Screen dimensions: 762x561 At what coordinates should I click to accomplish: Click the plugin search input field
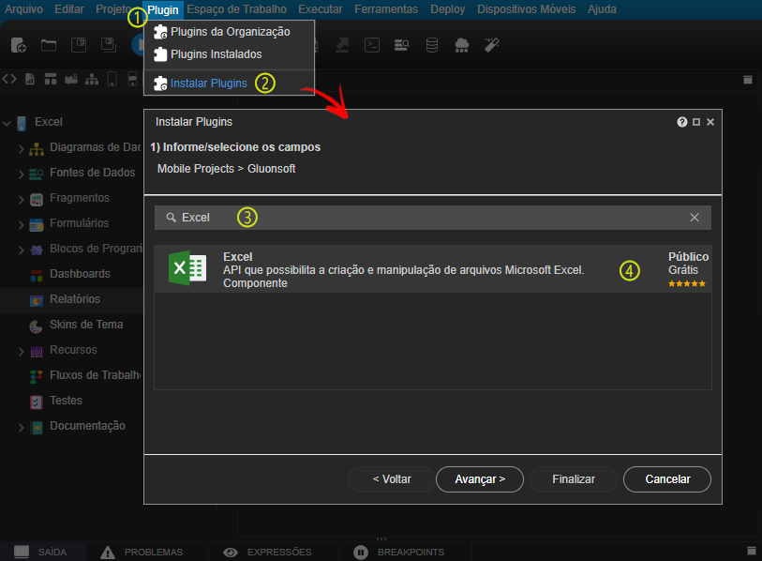pyautogui.click(x=432, y=218)
